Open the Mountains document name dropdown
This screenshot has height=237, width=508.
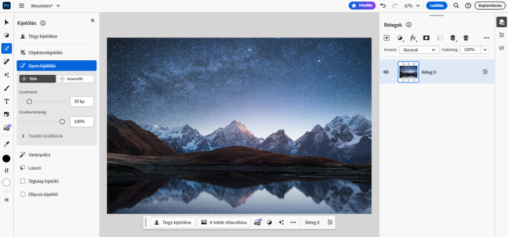[45, 6]
